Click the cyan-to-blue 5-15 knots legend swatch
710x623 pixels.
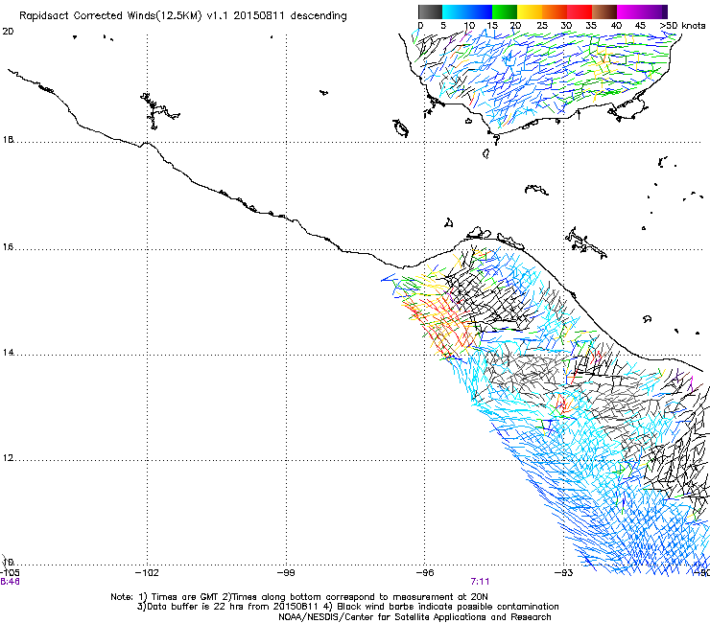467,12
